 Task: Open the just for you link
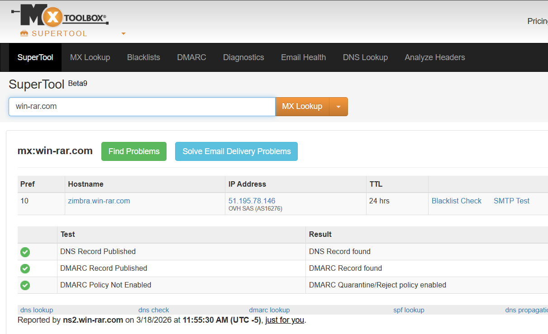pos(285,320)
